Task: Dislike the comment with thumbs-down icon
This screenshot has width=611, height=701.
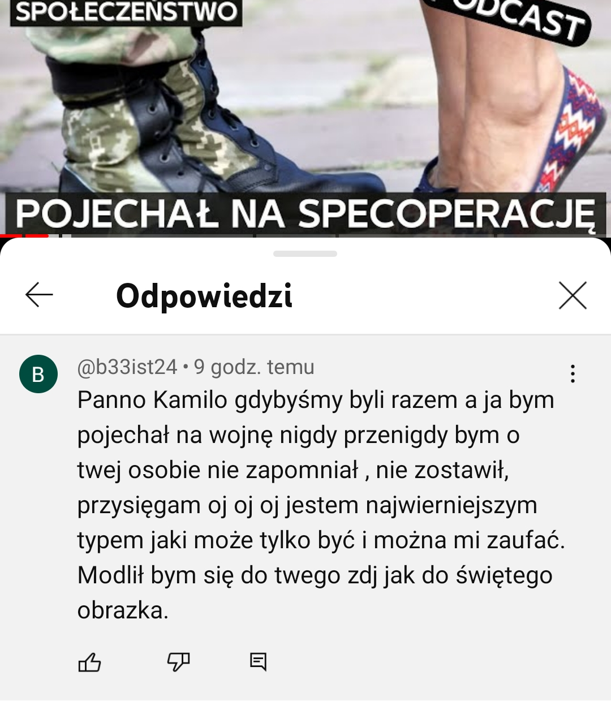Action: (x=178, y=661)
